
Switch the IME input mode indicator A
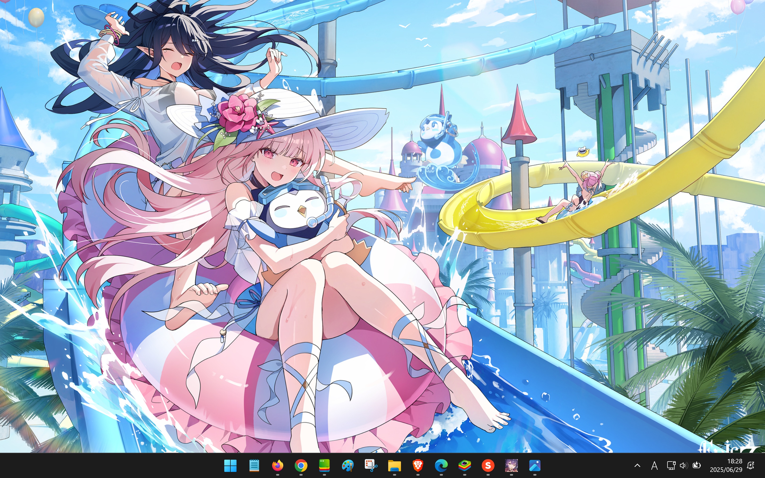pyautogui.click(x=654, y=465)
